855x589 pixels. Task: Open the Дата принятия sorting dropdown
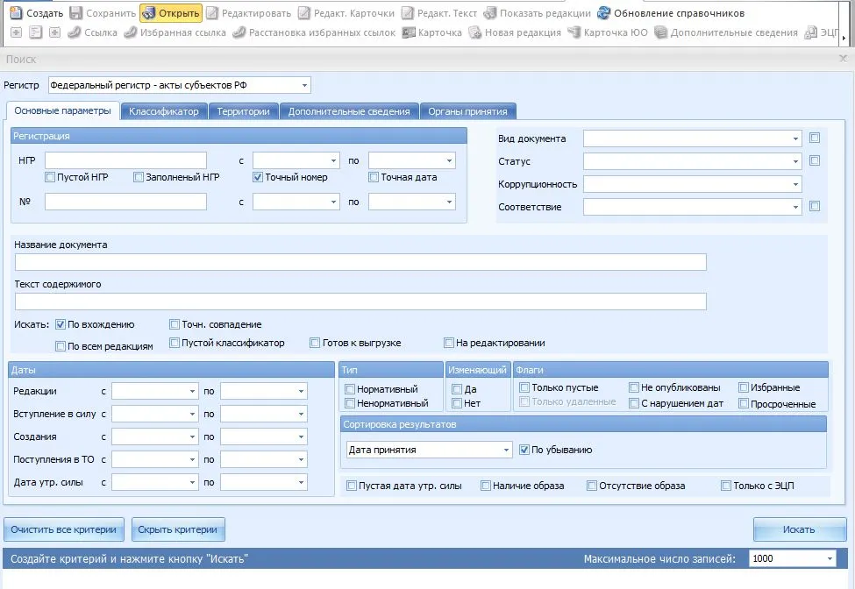pos(506,450)
